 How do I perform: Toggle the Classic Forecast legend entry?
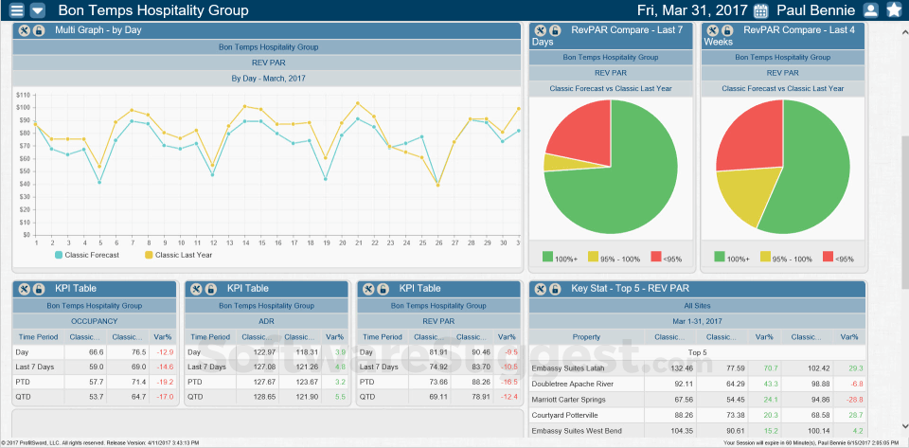(87, 255)
